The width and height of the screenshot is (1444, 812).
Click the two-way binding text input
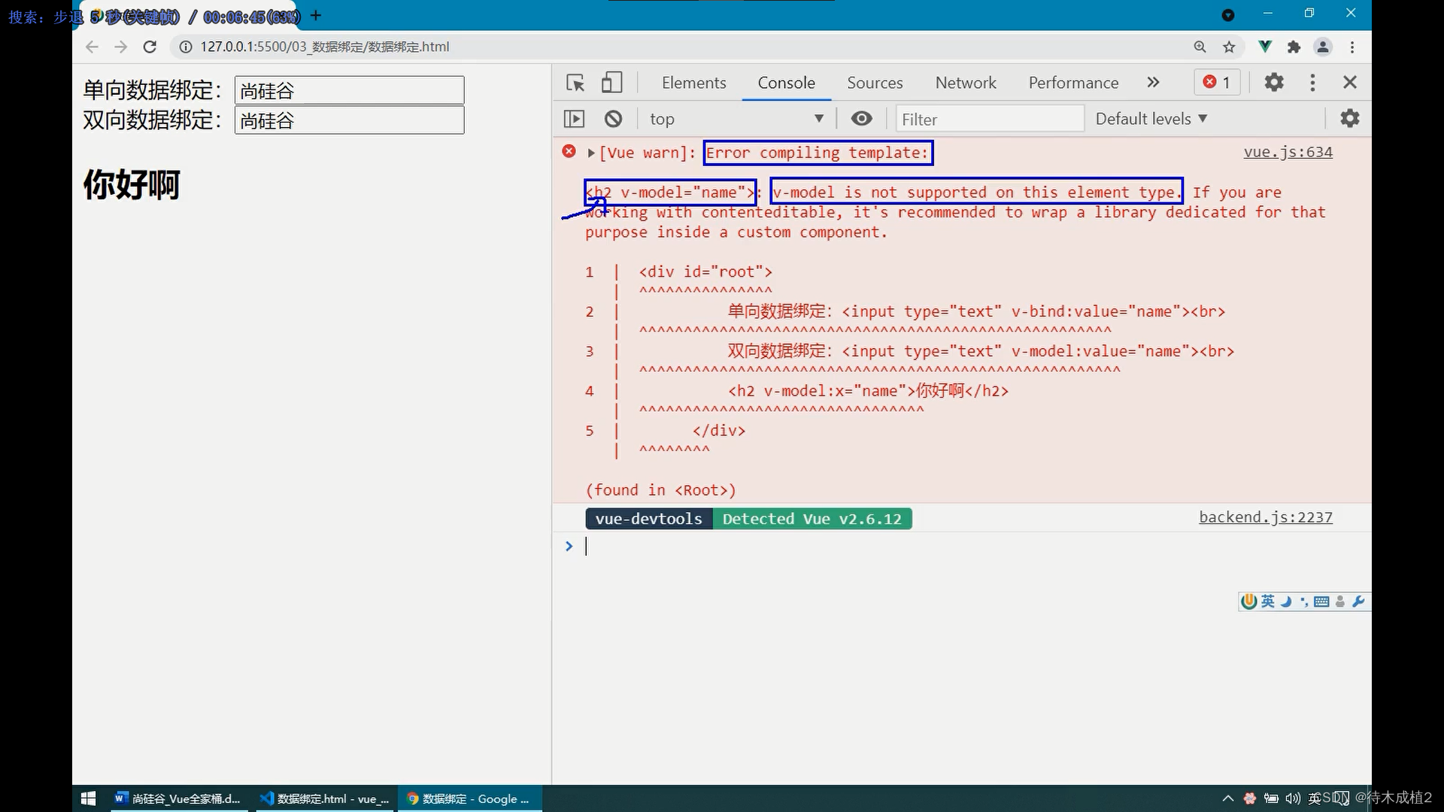349,120
